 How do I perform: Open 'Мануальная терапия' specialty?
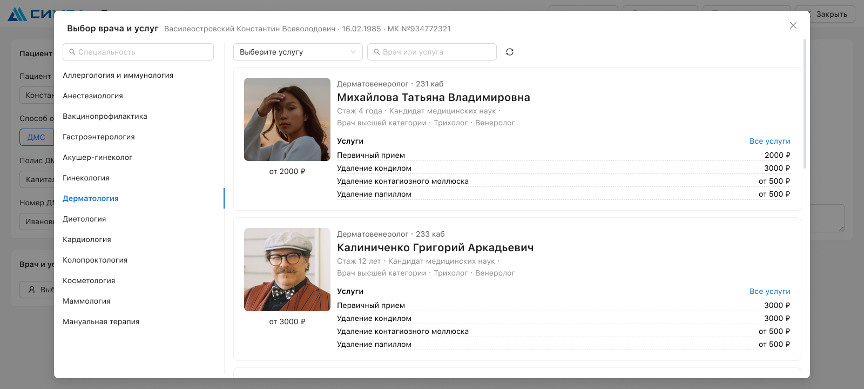click(x=101, y=321)
